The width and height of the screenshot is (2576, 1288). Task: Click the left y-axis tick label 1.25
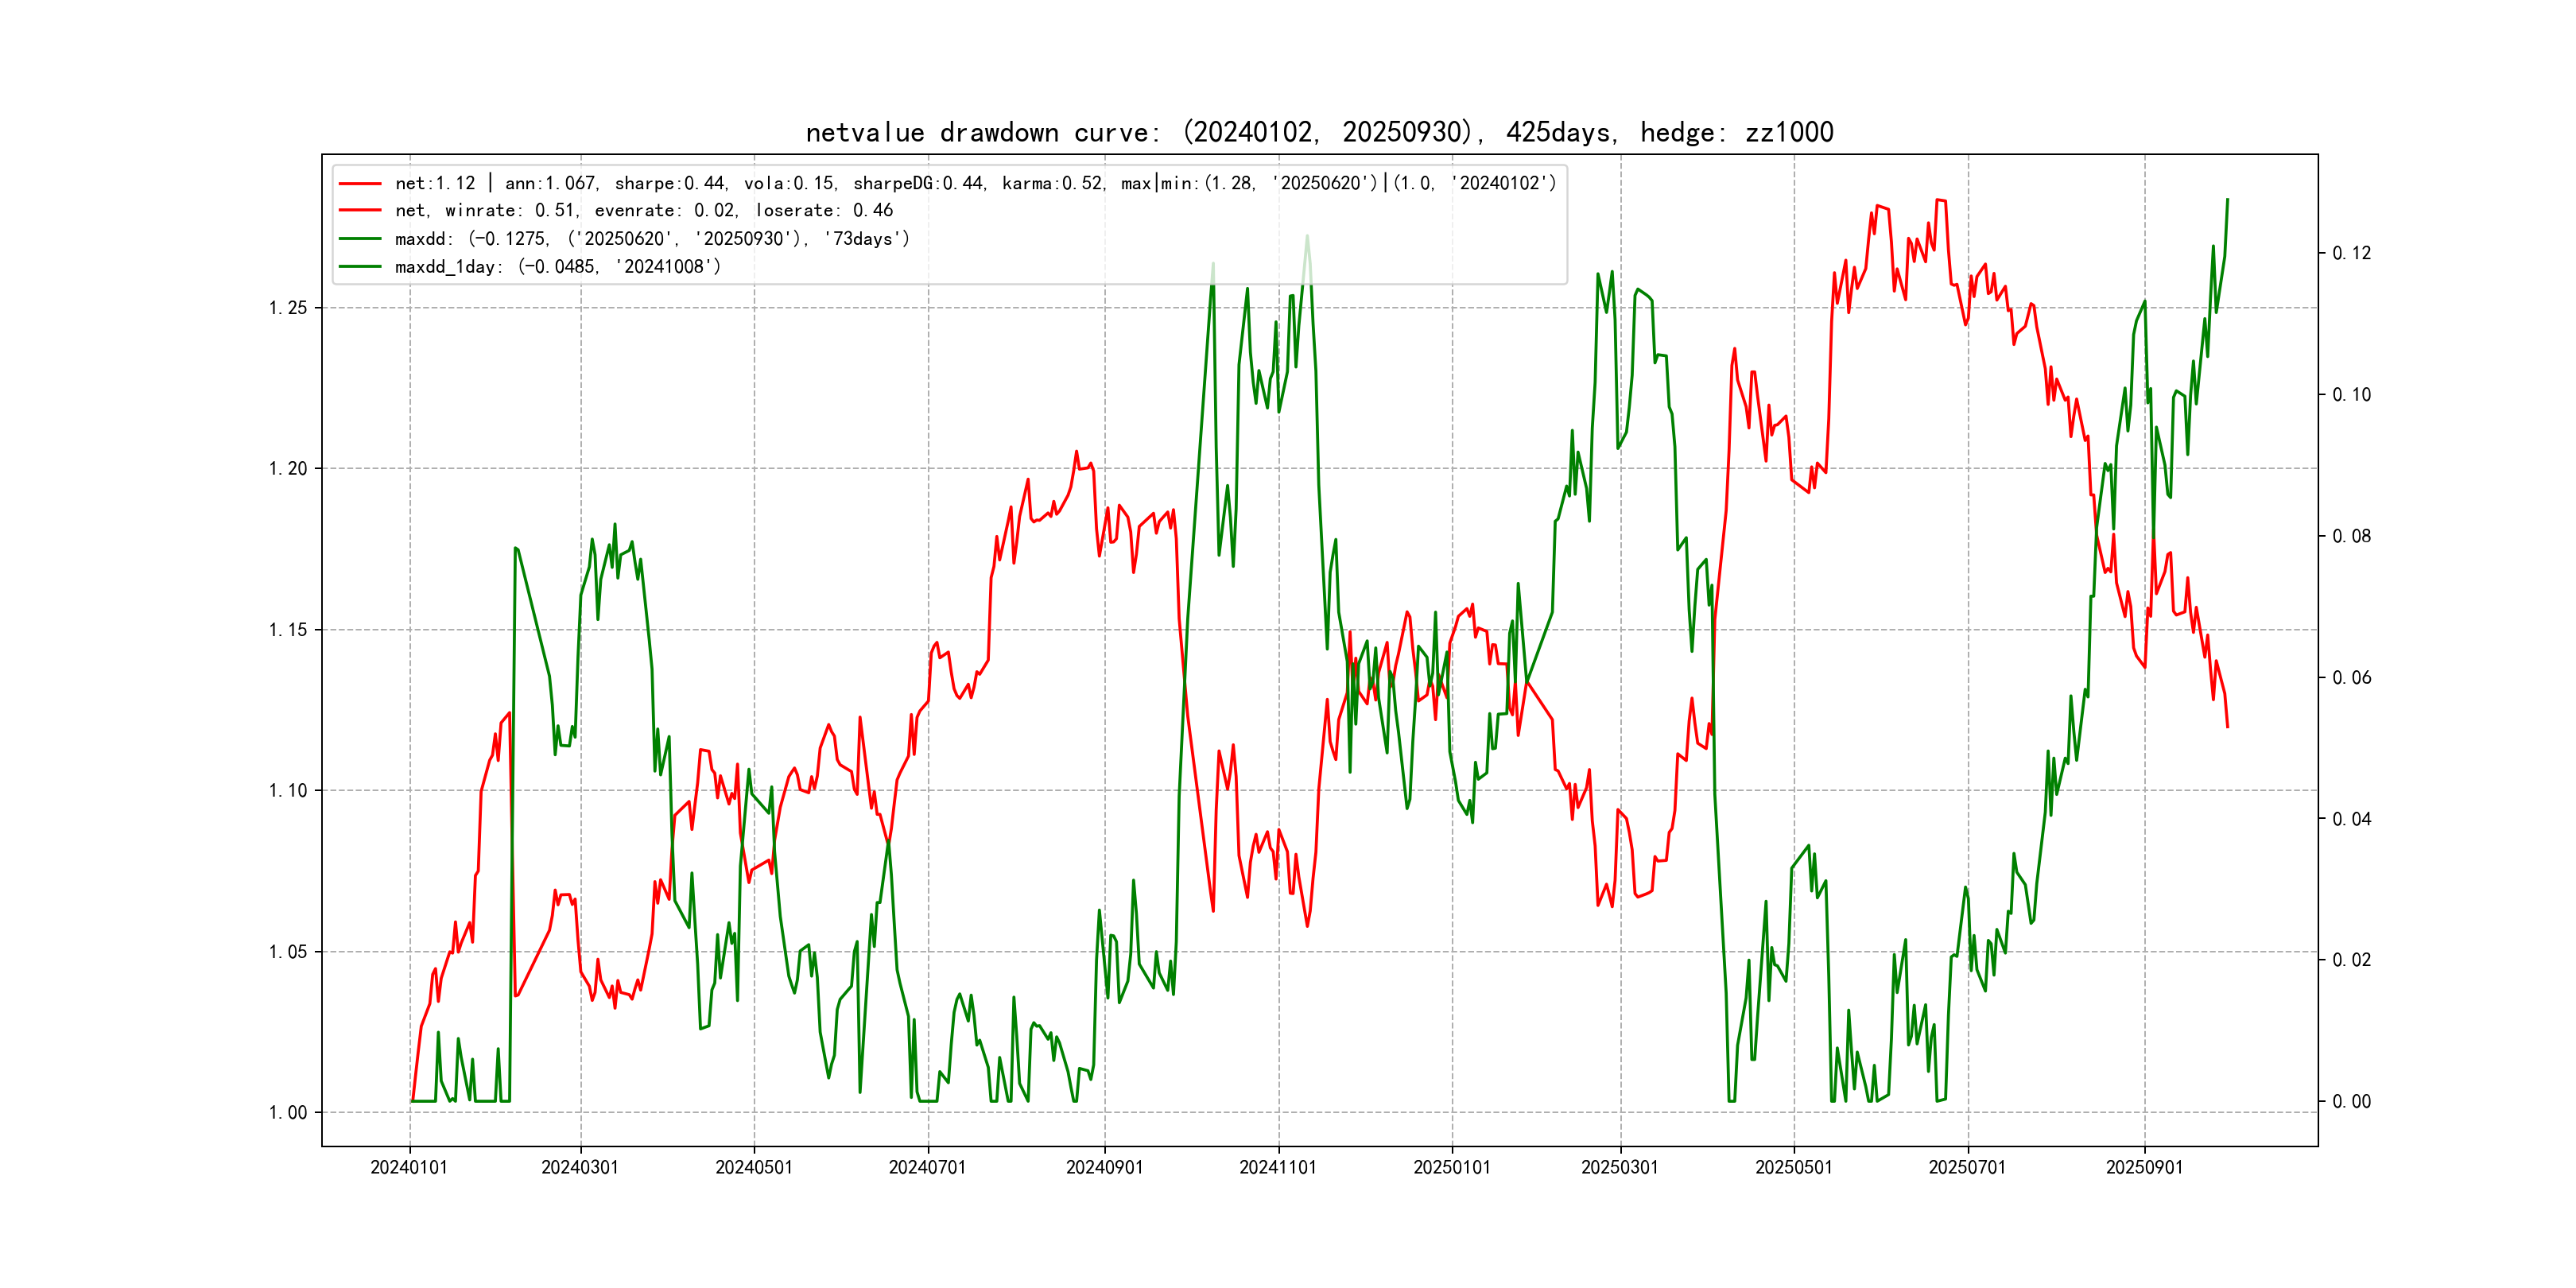point(288,307)
